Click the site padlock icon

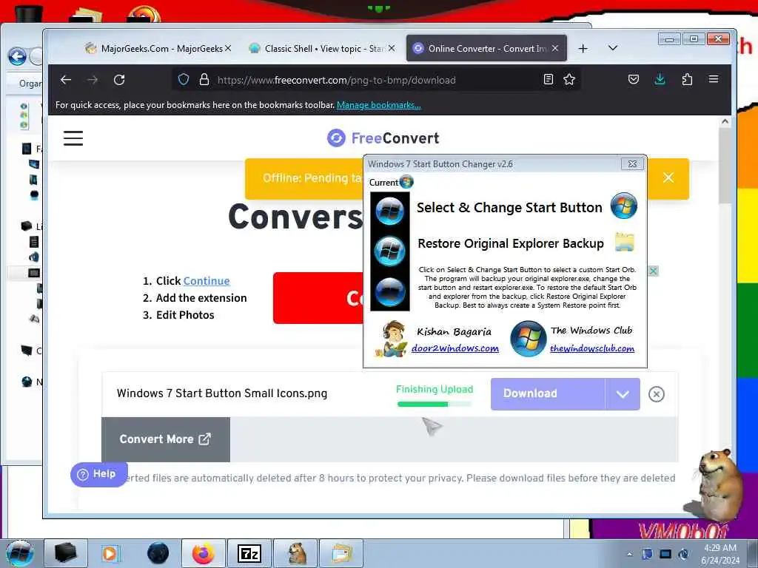tap(204, 80)
